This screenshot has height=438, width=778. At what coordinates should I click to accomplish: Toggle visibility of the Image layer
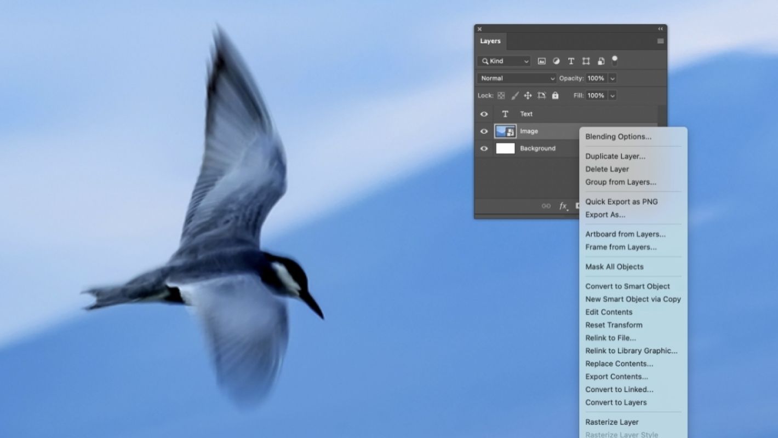click(x=484, y=131)
